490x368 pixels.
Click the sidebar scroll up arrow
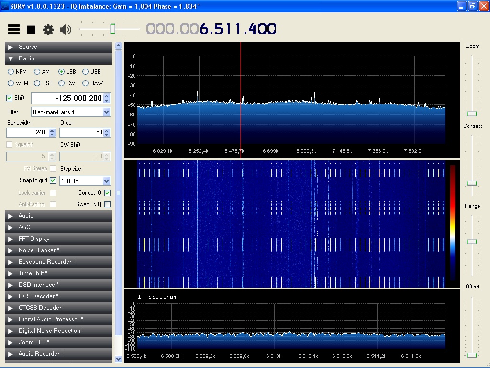(x=119, y=46)
